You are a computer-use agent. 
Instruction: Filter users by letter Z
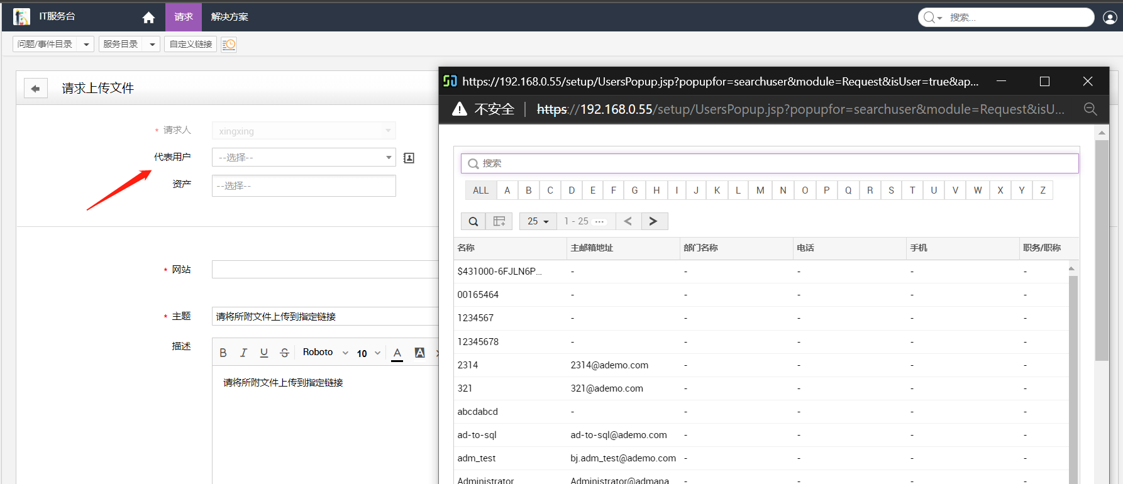pos(1043,190)
